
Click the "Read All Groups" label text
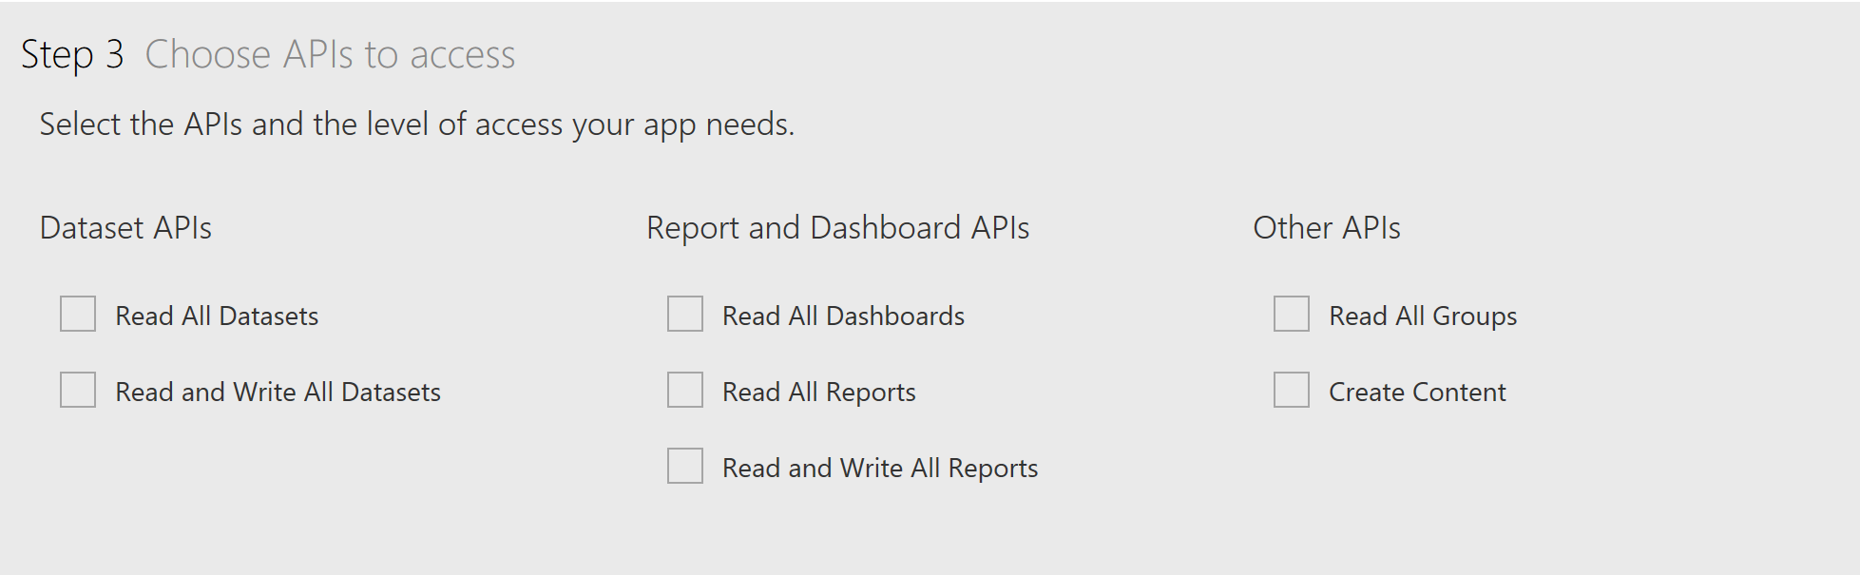(x=1422, y=316)
